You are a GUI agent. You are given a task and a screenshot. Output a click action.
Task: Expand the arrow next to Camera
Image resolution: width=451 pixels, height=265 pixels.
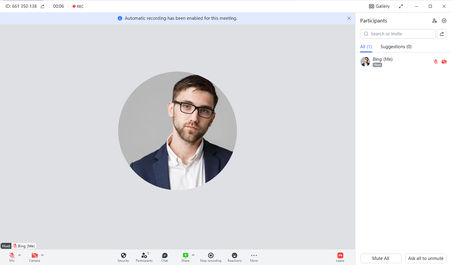click(42, 255)
